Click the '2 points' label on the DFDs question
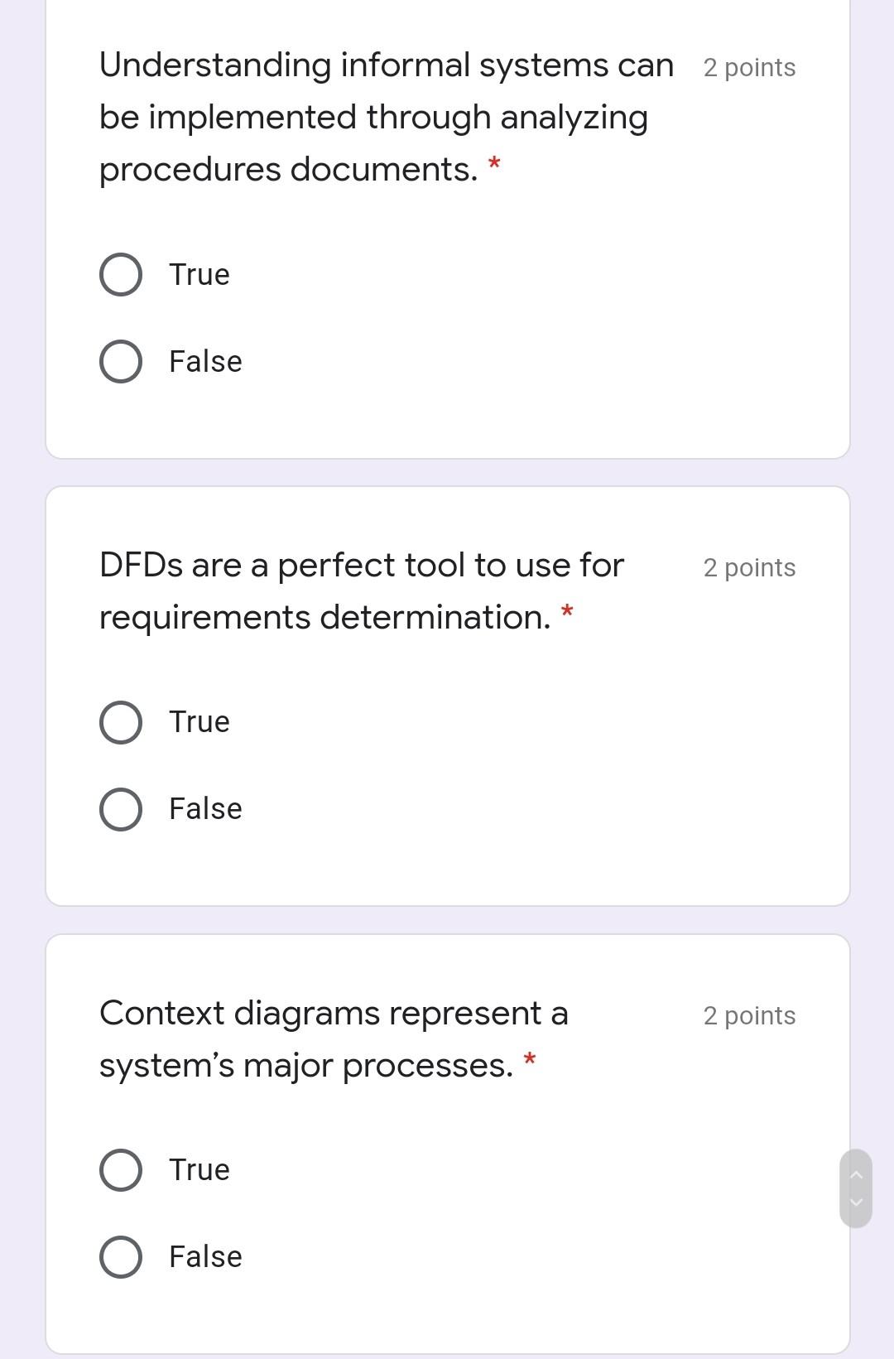 [x=748, y=567]
